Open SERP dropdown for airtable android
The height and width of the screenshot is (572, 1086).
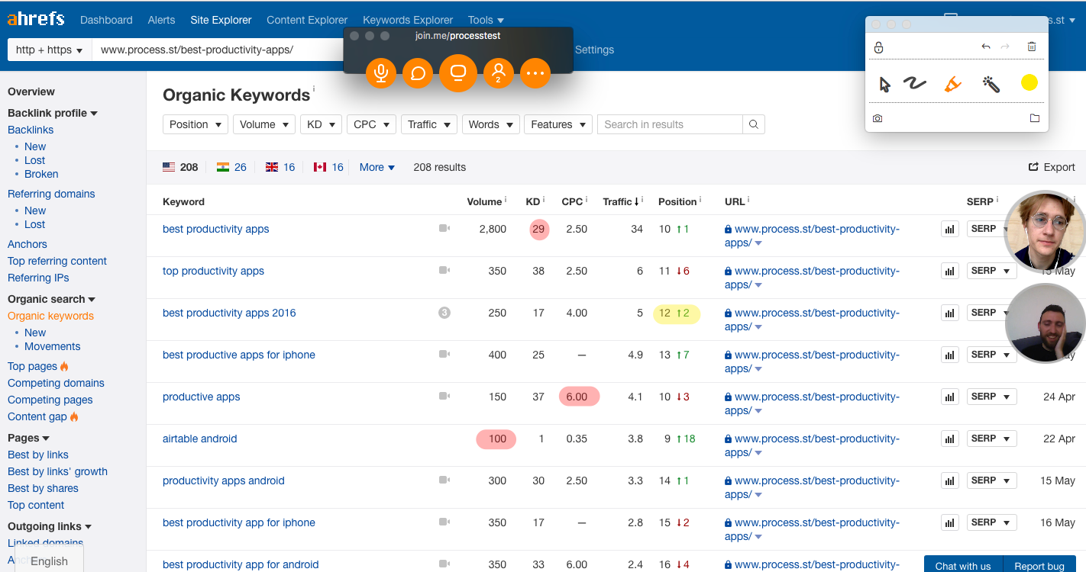click(x=991, y=439)
